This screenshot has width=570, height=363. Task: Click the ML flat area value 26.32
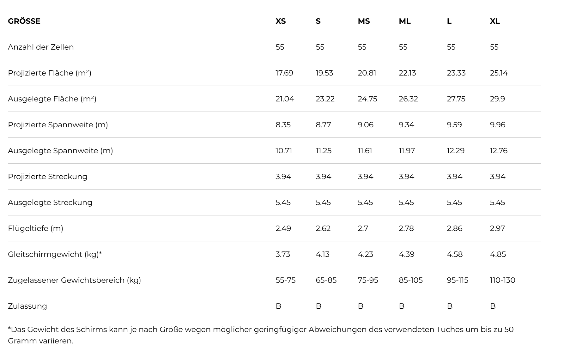tap(408, 99)
